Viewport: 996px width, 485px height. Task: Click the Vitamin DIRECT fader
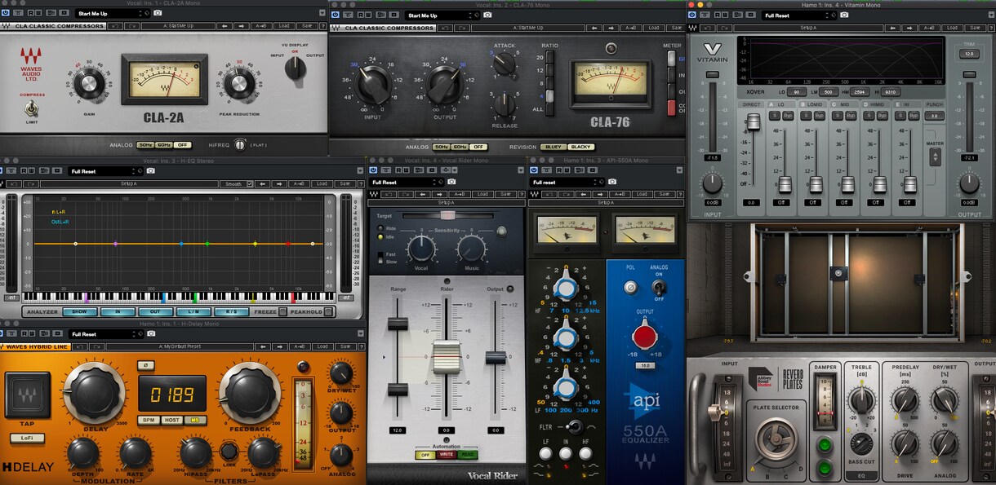tap(754, 121)
